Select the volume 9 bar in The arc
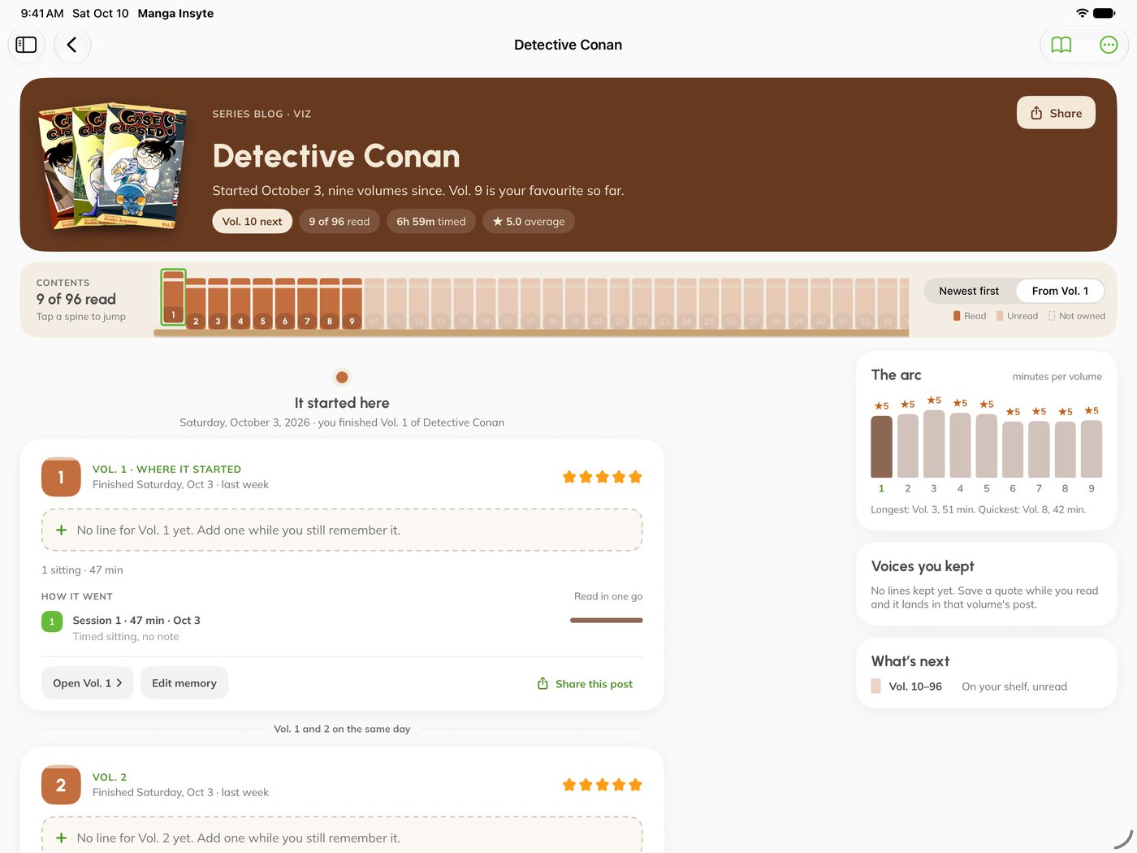Screen dimensions: 1137x853 tap(1092, 449)
